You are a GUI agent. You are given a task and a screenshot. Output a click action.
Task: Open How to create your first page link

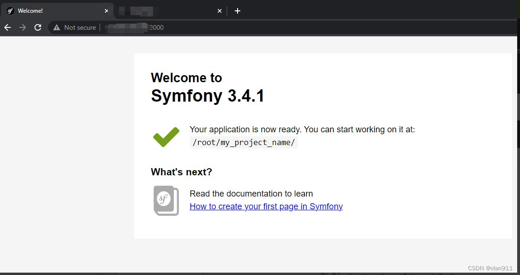click(x=266, y=206)
